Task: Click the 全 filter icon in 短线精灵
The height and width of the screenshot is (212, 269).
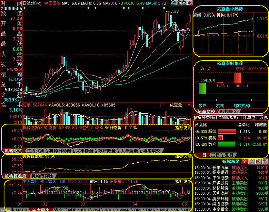Action: [244, 161]
